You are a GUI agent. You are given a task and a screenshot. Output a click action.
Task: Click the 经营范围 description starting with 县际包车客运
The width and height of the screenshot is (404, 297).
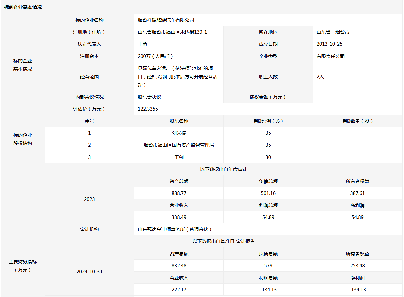[x=178, y=77]
